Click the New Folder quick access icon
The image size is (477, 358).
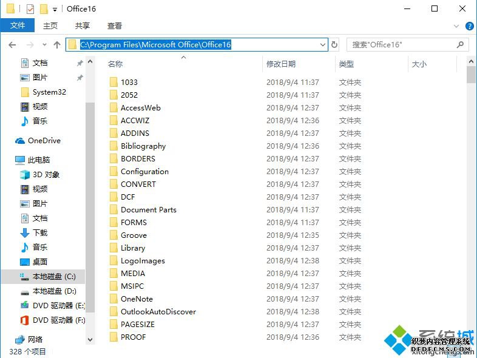tap(44, 9)
